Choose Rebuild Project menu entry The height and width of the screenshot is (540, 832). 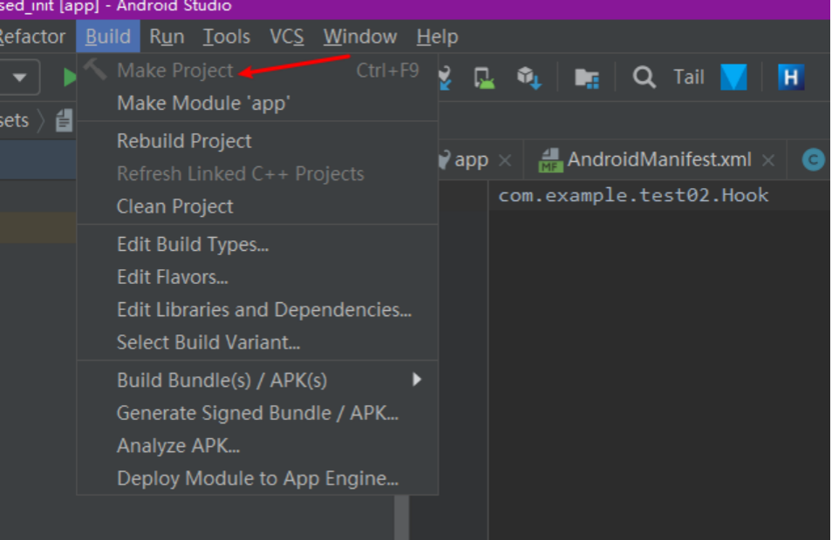[x=257, y=141]
